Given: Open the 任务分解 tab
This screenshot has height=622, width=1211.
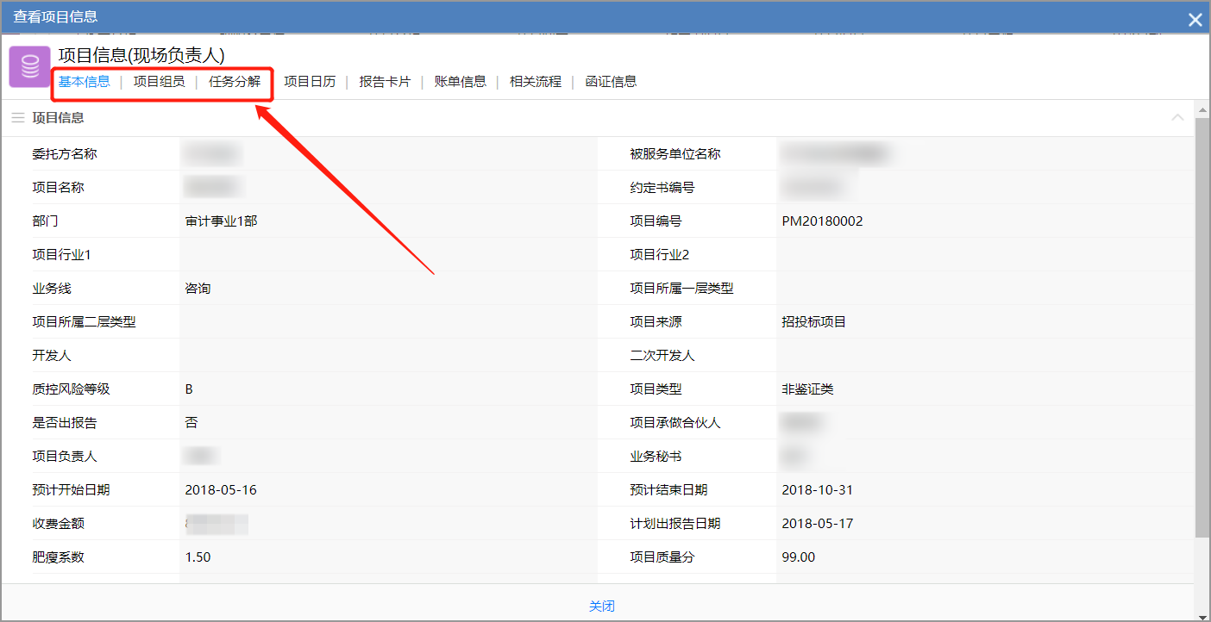Looking at the screenshot, I should click(x=235, y=82).
